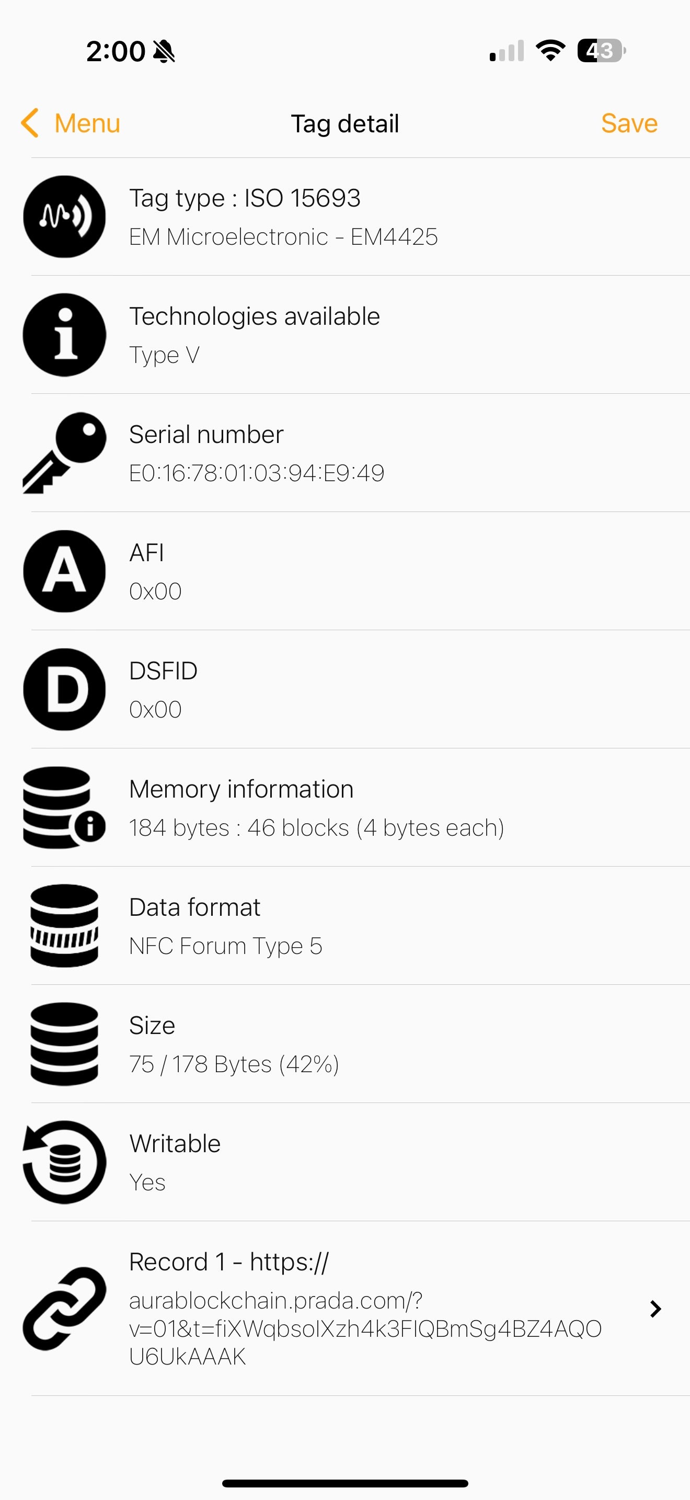Tap the Size storage stack icon
690x1500 pixels.
click(65, 1044)
